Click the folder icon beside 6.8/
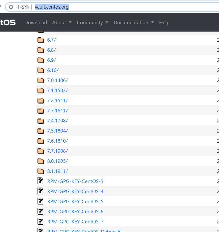The width and height of the screenshot is (219, 232). tap(41, 50)
